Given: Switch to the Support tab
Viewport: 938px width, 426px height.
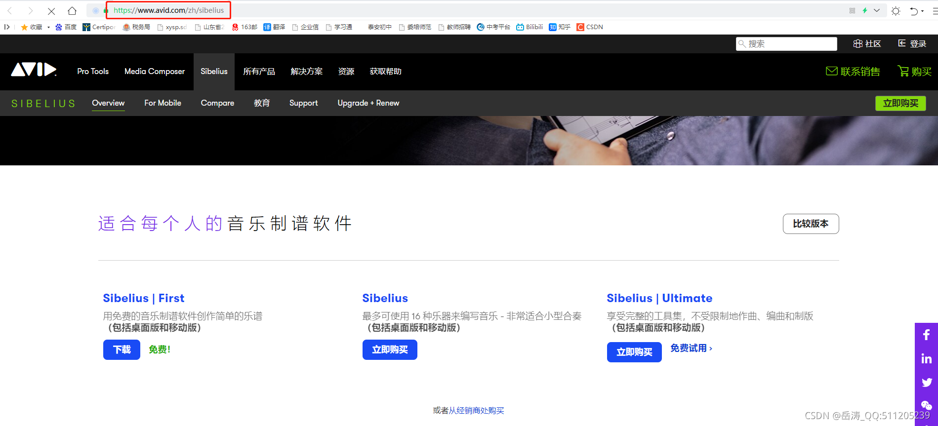Looking at the screenshot, I should pyautogui.click(x=304, y=103).
